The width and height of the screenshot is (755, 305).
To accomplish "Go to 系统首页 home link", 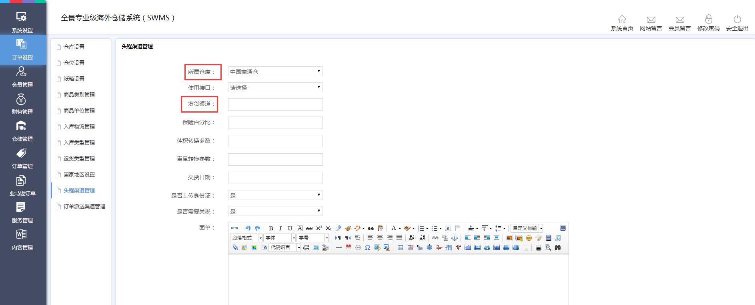I will tap(622, 23).
